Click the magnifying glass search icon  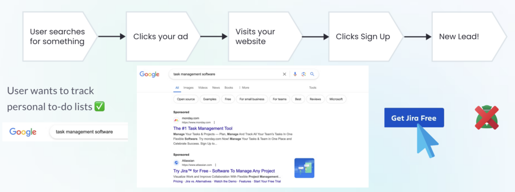point(312,74)
